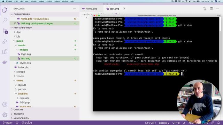Viewport: 223px width, 125px height.
Task: Close the test.svg editor tab
Action: tap(124, 9)
